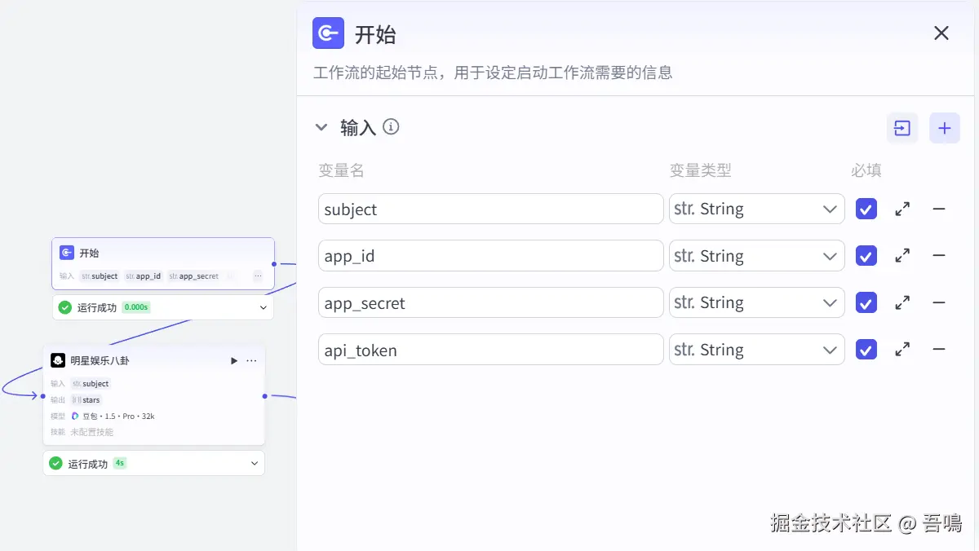
Task: Expand the app_secret row's editor icon
Action: [x=902, y=303]
